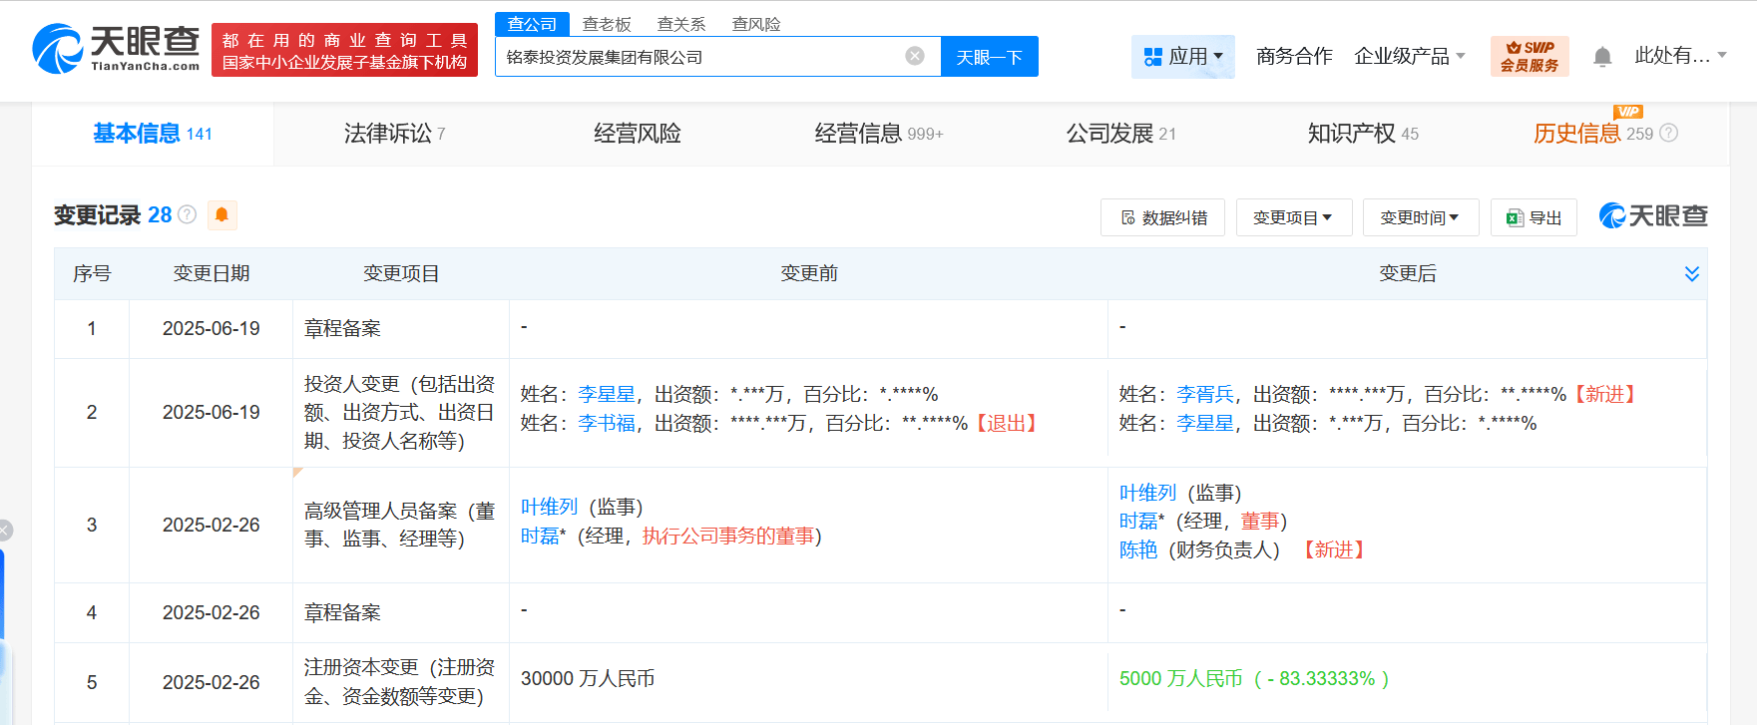Expand the 企业级产品 dropdown
1757x725 pixels.
(x=1409, y=56)
